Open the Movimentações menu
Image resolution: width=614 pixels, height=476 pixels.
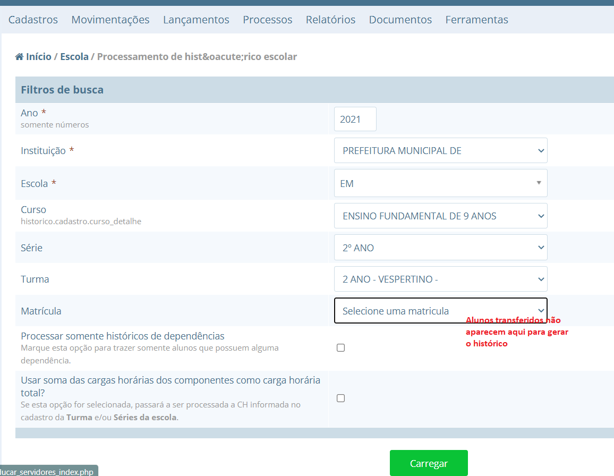pyautogui.click(x=110, y=20)
